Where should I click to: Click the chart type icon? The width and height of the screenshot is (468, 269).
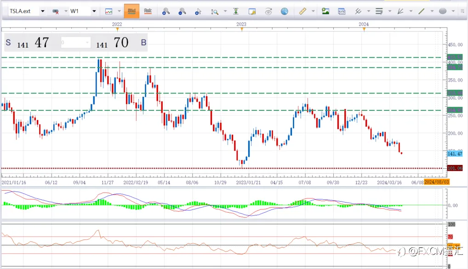coord(109,11)
